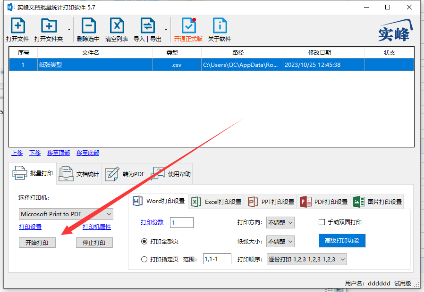Select the 打印指定页 radio button
Viewport: 424px width, 292px height.
tap(144, 260)
